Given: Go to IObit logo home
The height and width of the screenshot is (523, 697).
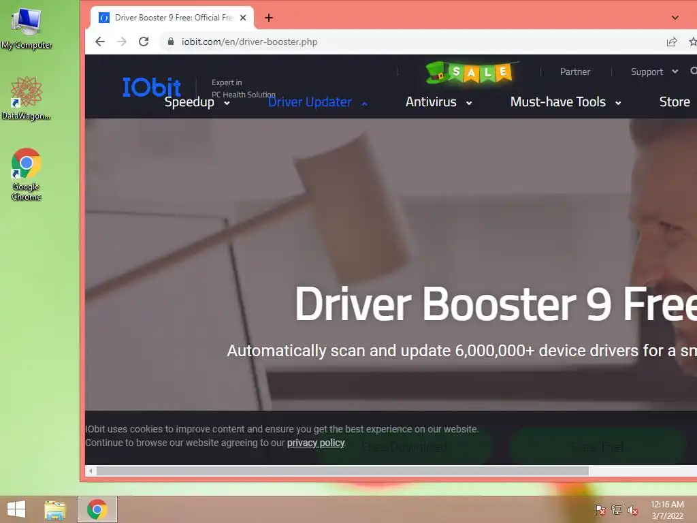Looking at the screenshot, I should 152,86.
